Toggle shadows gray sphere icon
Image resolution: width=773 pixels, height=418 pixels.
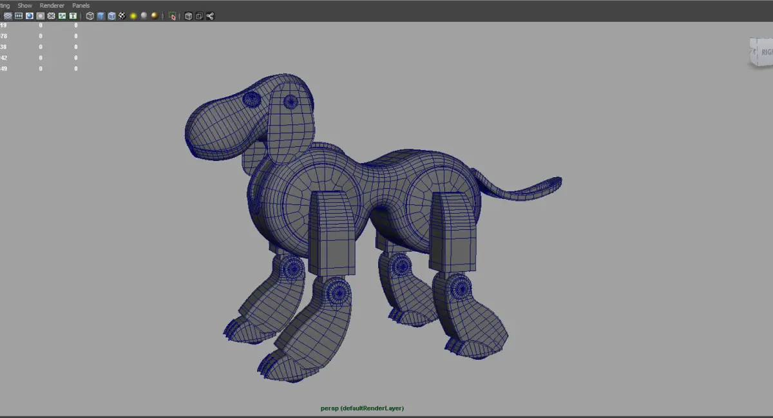(144, 15)
